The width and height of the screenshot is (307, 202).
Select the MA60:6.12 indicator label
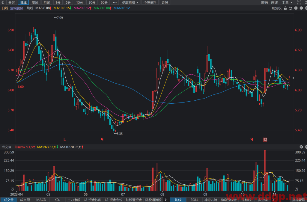tap(122, 8)
